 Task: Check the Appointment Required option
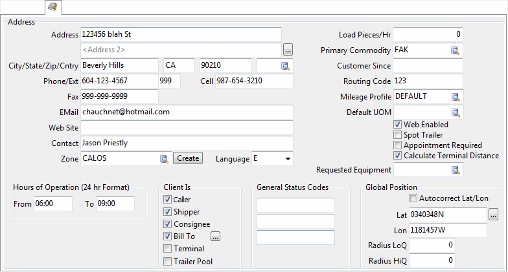[x=398, y=145]
